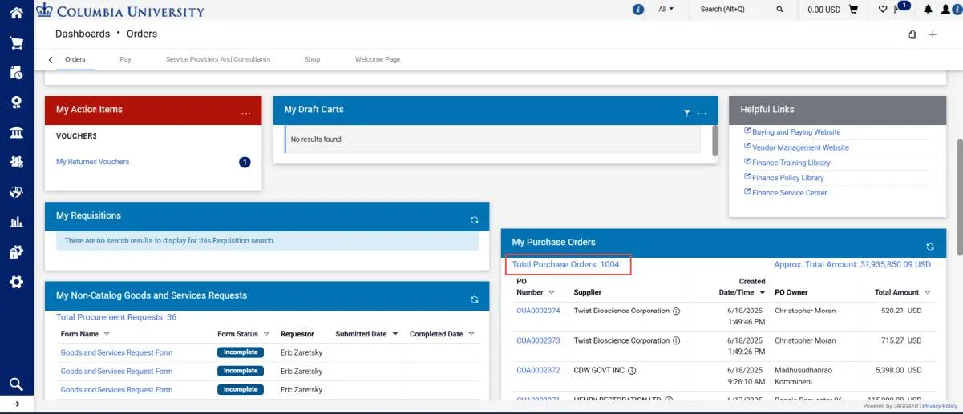Viewport: 963px width, 414px height.
Task: Open Finance Training Library link
Action: tap(791, 163)
